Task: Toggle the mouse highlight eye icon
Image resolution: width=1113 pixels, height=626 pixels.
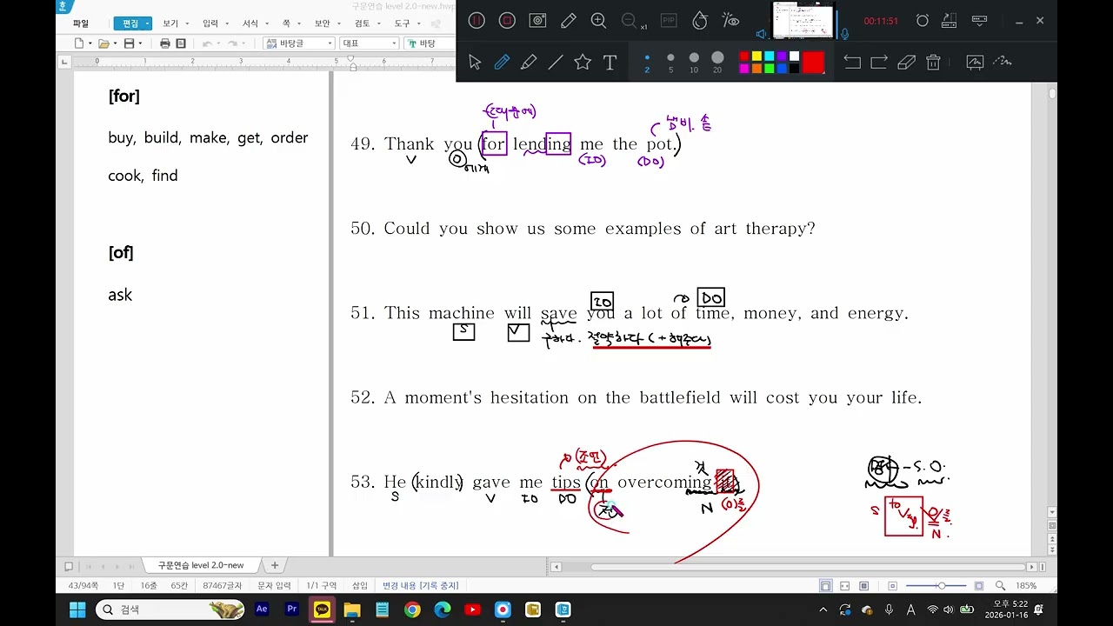Action: (x=730, y=21)
